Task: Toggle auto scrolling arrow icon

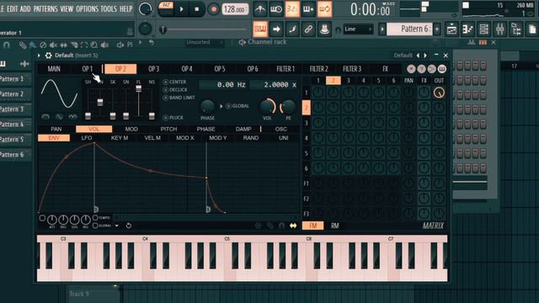Action: 276,29
